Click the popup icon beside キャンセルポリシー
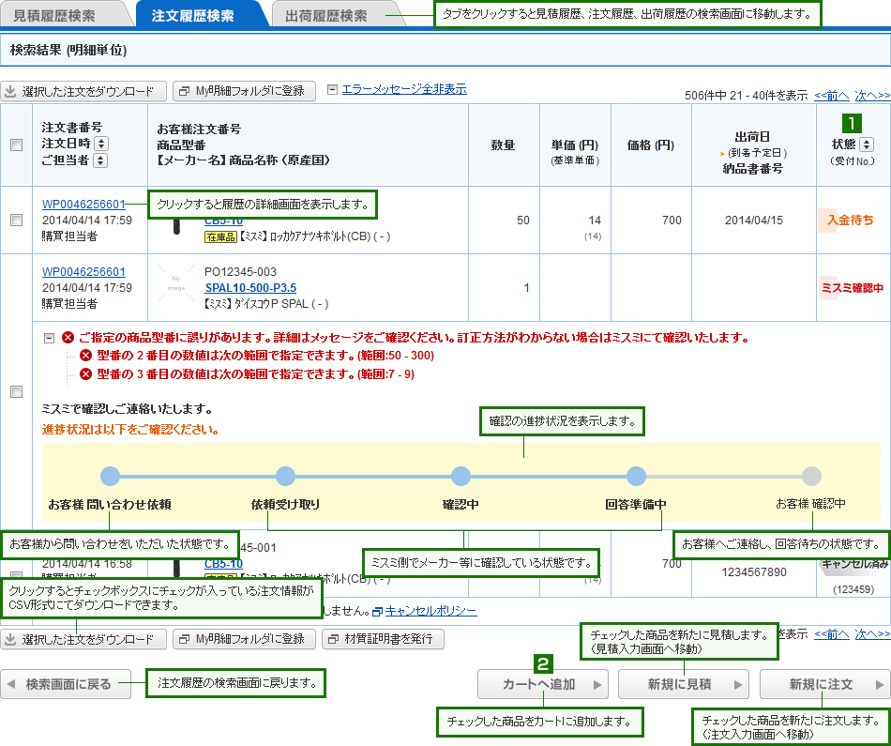Viewport: 891px width, 746px height. (x=377, y=611)
